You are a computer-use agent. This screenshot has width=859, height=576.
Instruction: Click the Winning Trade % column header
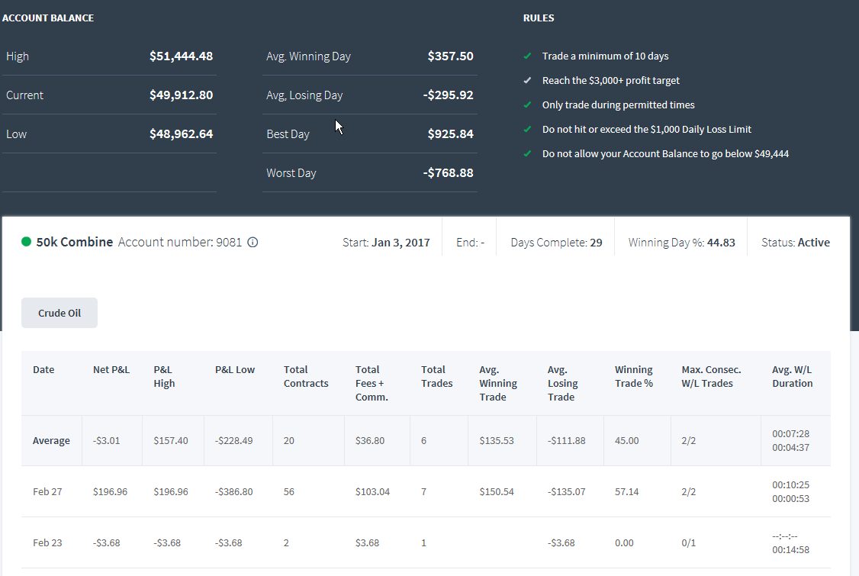coord(634,377)
